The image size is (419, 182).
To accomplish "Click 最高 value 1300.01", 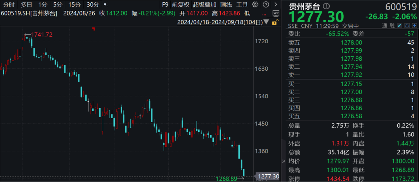I will (x=338, y=170).
